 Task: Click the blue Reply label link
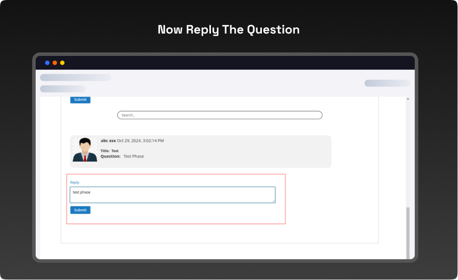pos(75,182)
